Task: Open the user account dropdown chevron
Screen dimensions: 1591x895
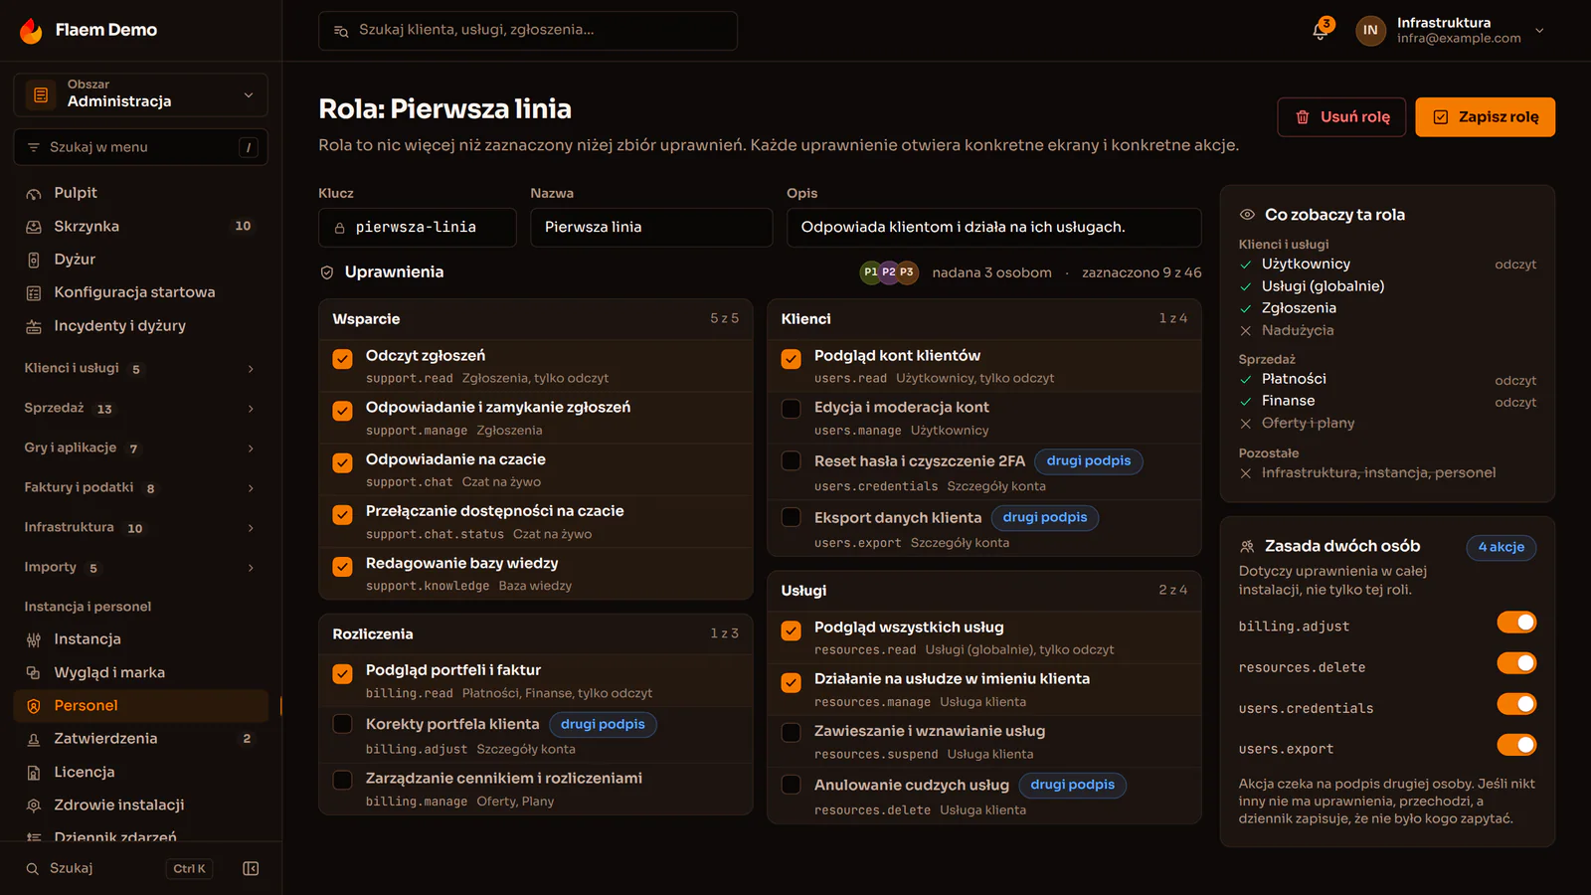Action: [1539, 31]
